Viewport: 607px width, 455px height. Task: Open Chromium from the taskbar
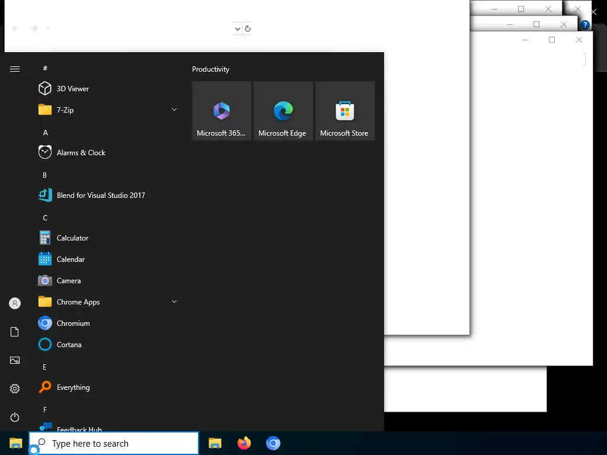[x=273, y=443]
